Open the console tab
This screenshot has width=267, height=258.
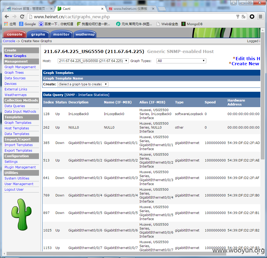(x=15, y=34)
